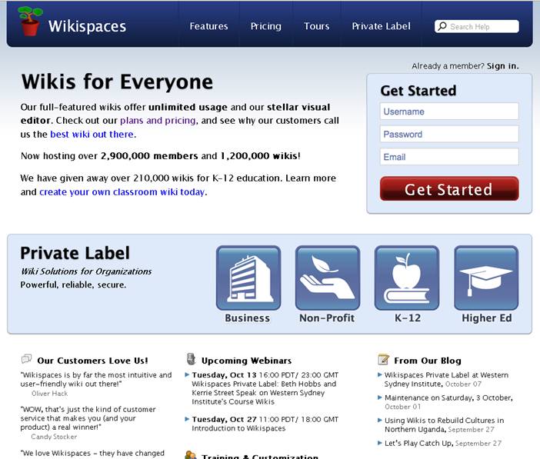Open Using Wikis to Rebuild Cultures post
Screen dimensions: 540x459
coord(445,424)
